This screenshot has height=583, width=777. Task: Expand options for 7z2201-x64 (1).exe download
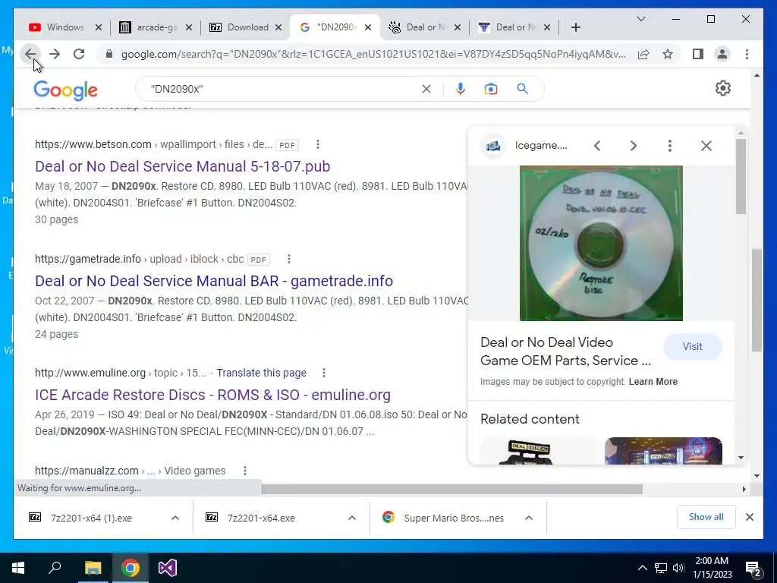pos(175,518)
